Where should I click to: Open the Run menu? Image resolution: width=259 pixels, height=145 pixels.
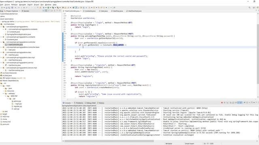coord(42,4)
